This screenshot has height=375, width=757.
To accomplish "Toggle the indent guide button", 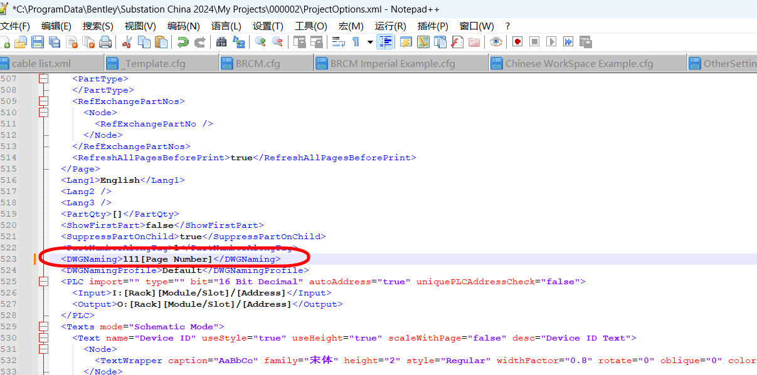I will point(385,42).
